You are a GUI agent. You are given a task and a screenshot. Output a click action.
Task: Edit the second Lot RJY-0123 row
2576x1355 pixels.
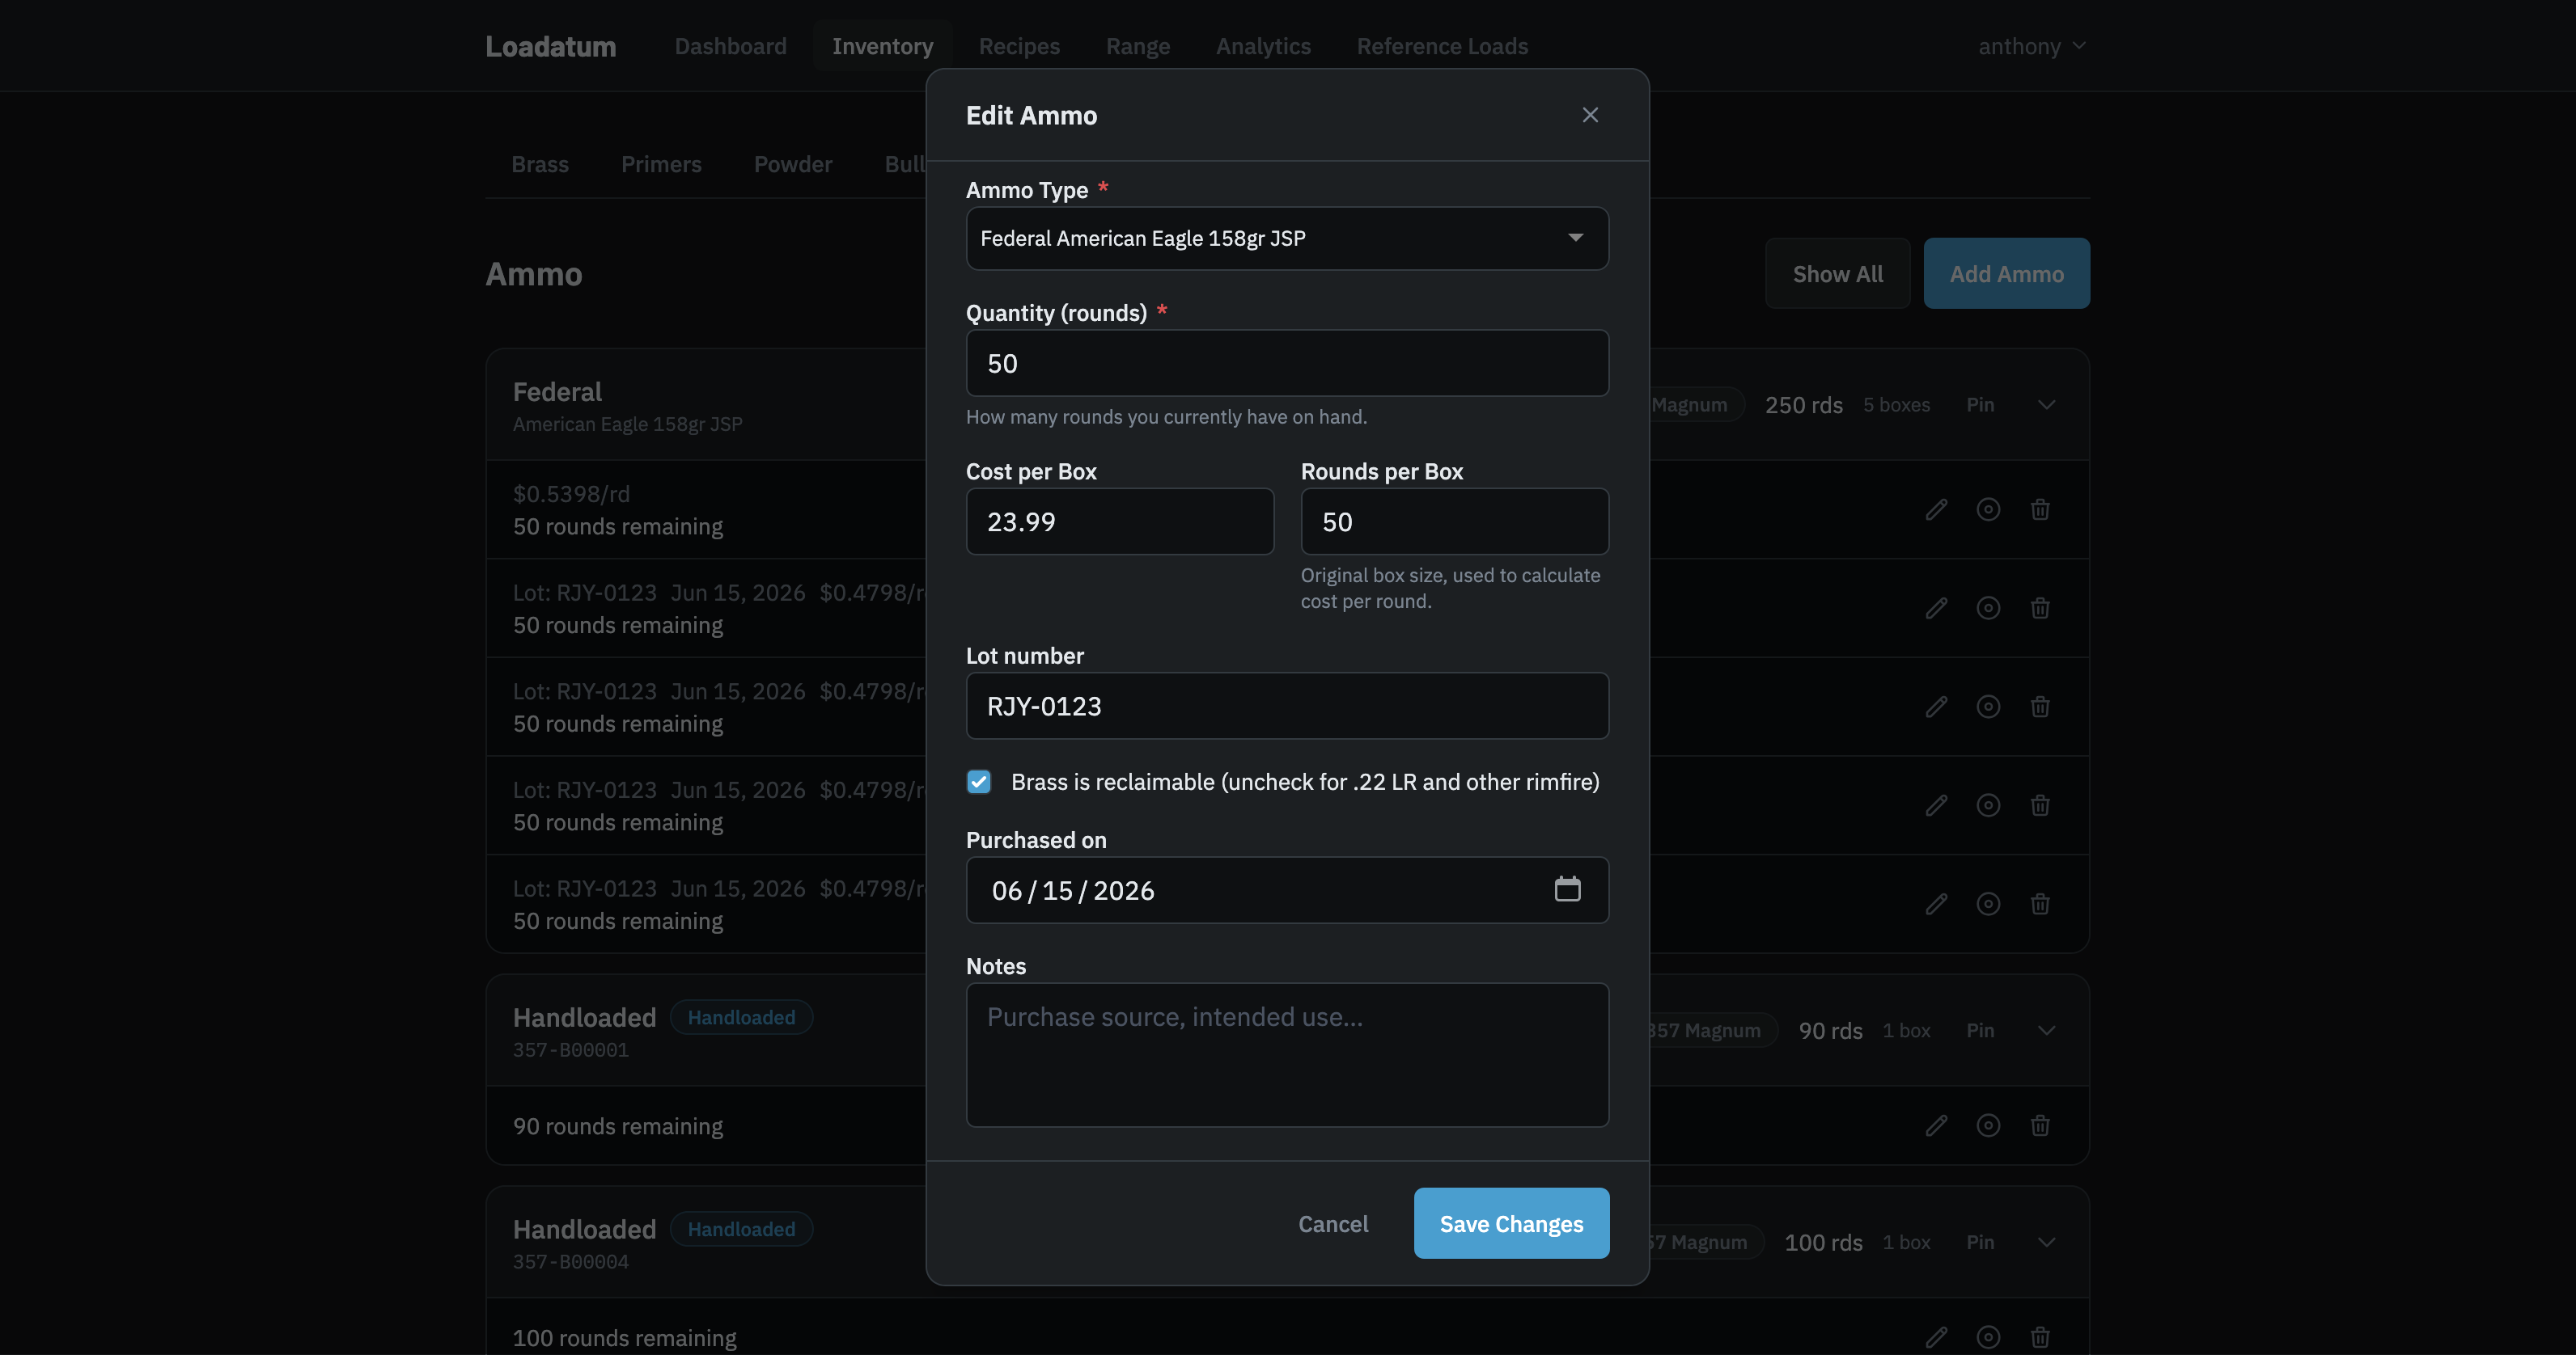pos(1936,707)
